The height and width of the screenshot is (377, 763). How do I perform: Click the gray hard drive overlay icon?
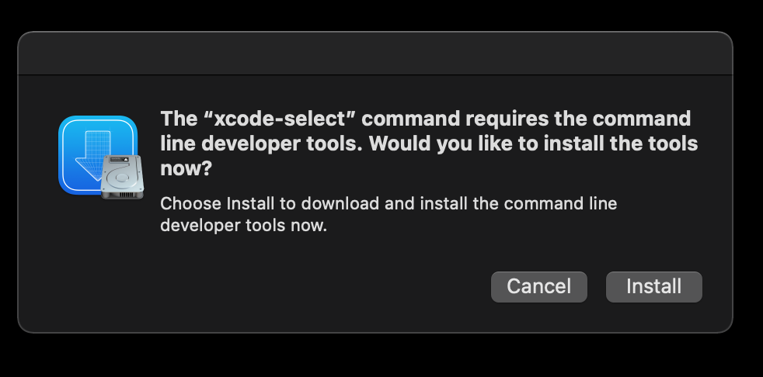coord(122,178)
